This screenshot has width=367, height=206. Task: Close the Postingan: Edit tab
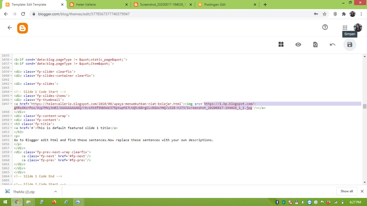pos(255,5)
